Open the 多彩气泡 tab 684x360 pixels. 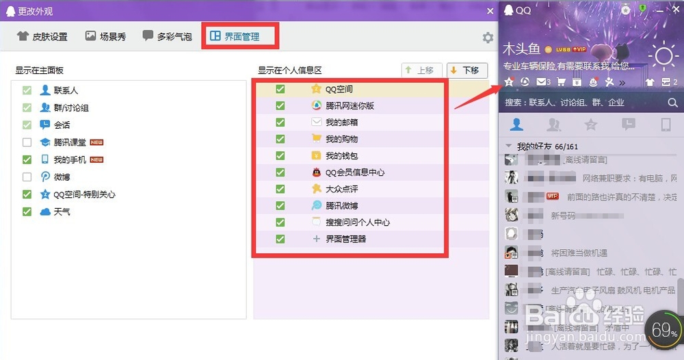coord(167,36)
